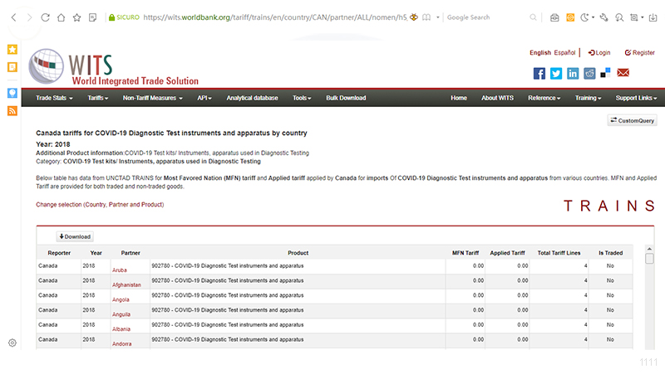Viewport: 665px width, 374px height.
Task: Click the CustomQuery button
Action: [x=633, y=121]
